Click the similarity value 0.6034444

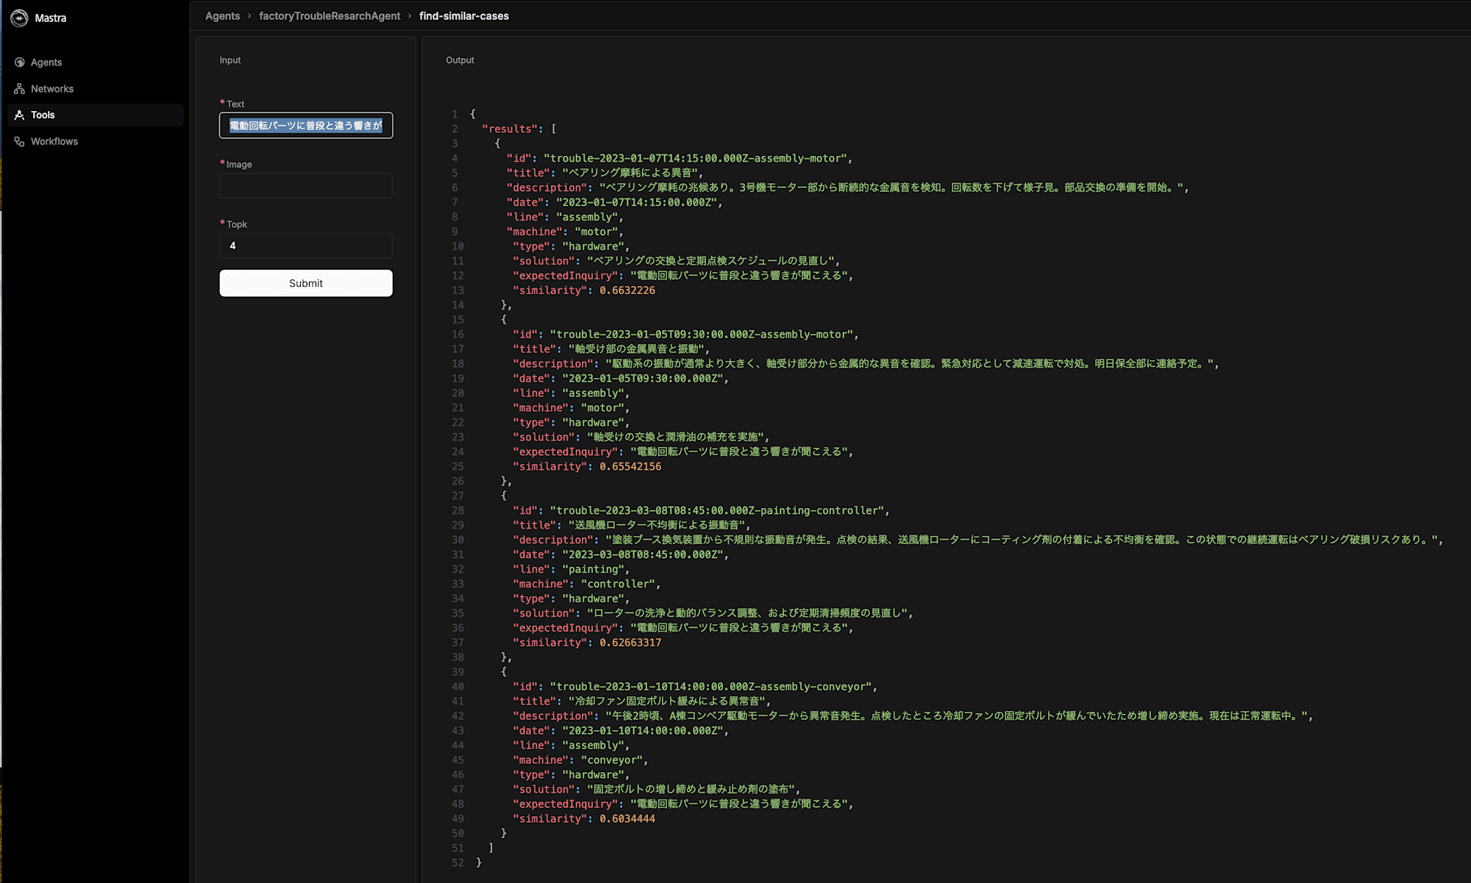click(627, 820)
